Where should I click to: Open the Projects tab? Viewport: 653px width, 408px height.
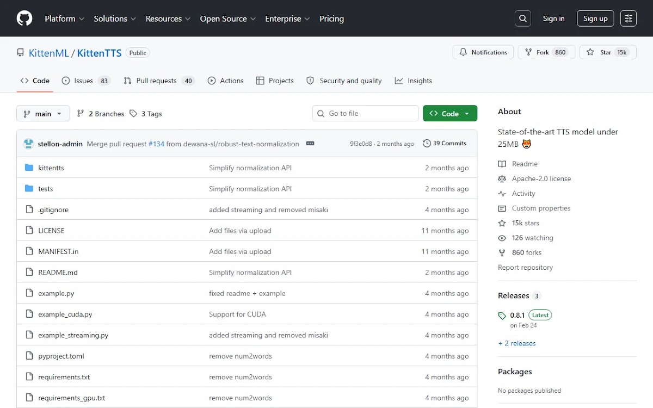pyautogui.click(x=275, y=81)
